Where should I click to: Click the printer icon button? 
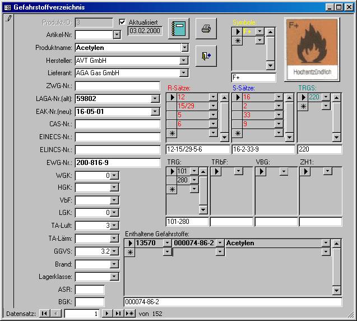click(206, 29)
